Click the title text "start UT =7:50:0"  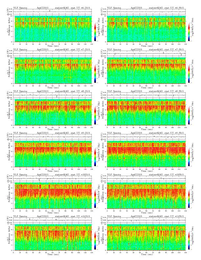(174, 50)
